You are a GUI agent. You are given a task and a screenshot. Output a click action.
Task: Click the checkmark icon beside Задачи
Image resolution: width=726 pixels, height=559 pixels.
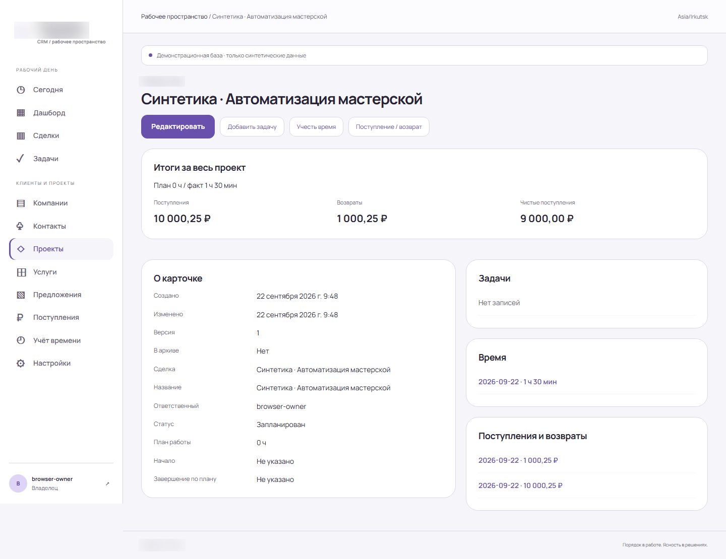(x=21, y=159)
